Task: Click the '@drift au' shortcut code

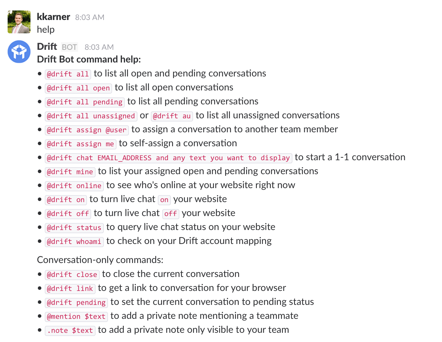Action: pyautogui.click(x=172, y=116)
